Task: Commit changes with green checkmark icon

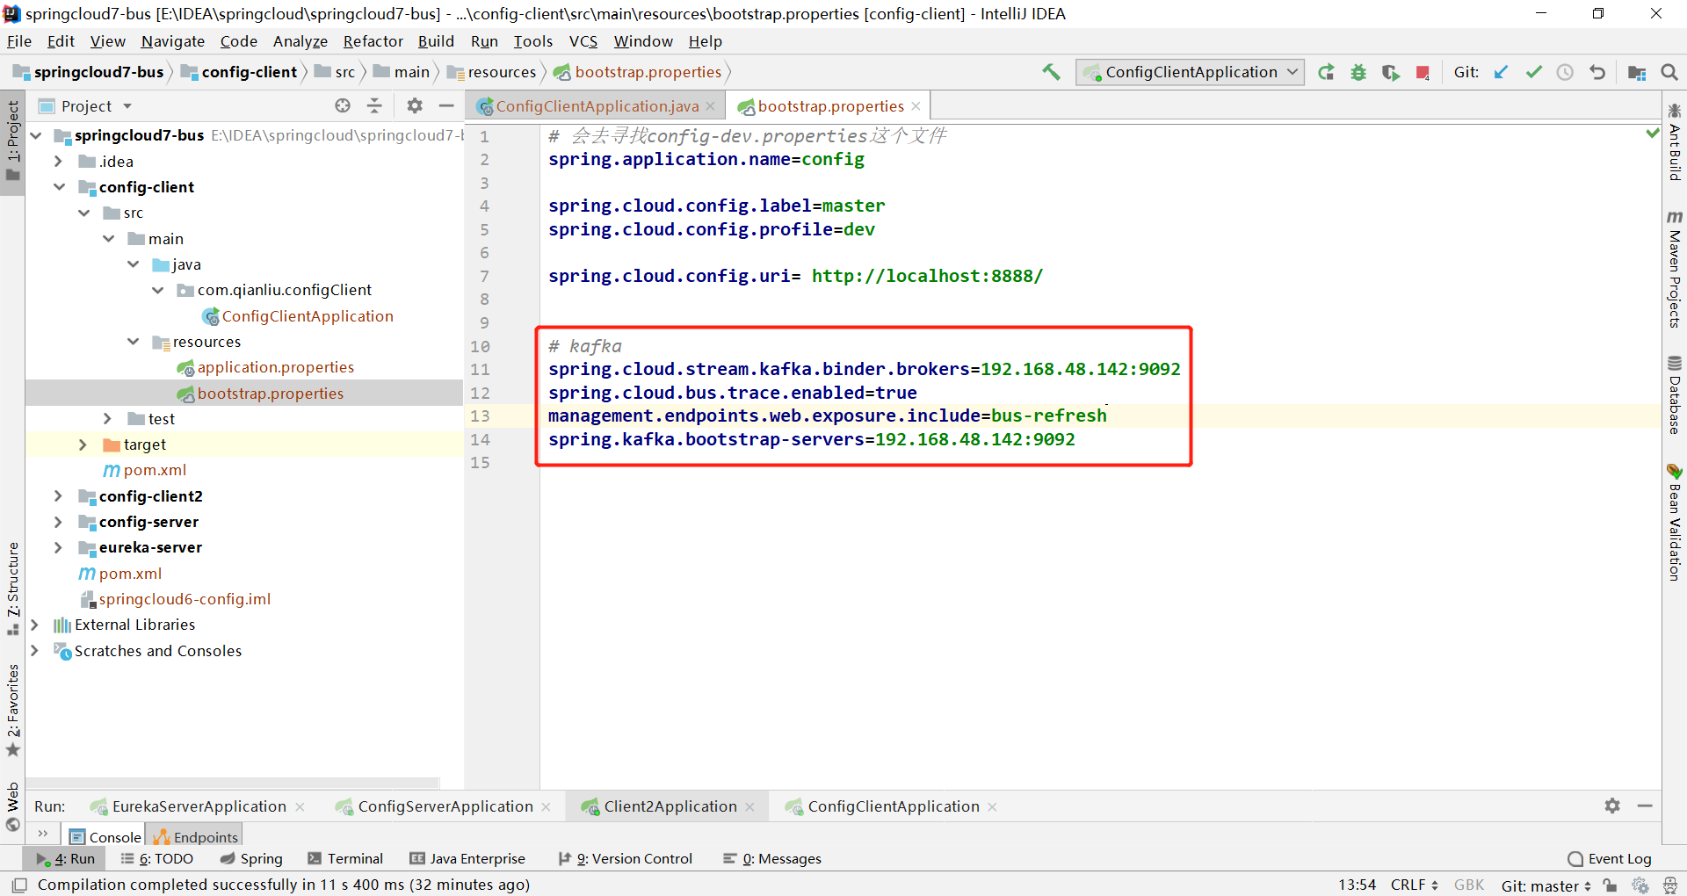Action: click(x=1533, y=72)
